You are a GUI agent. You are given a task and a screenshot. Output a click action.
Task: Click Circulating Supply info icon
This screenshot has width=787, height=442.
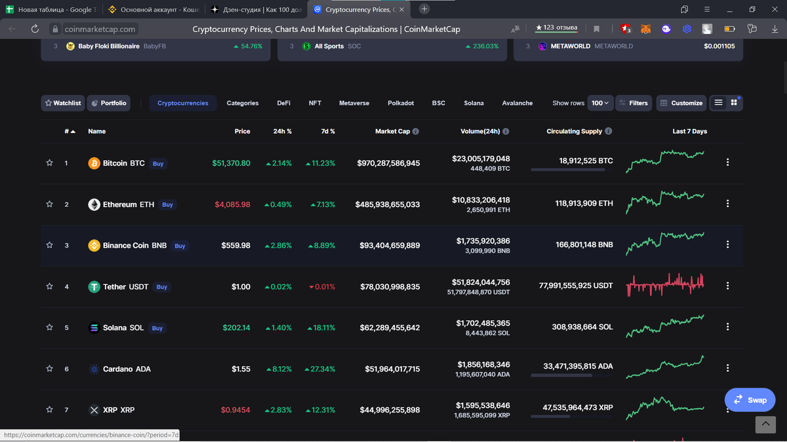point(609,132)
